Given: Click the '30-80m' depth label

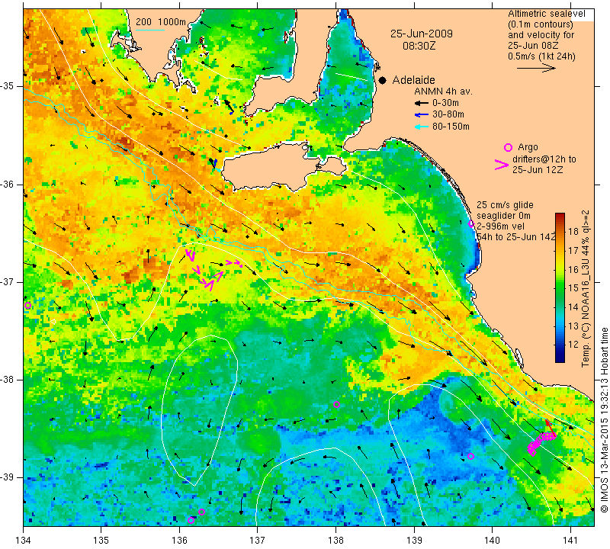Looking at the screenshot, I should tap(448, 115).
